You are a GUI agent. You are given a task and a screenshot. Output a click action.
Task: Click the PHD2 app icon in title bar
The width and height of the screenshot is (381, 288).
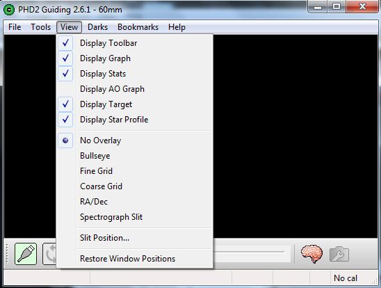tap(9, 10)
